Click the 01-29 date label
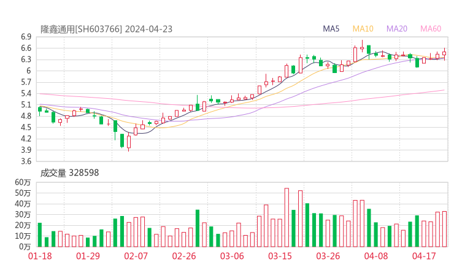454x270 pixels. [88, 256]
